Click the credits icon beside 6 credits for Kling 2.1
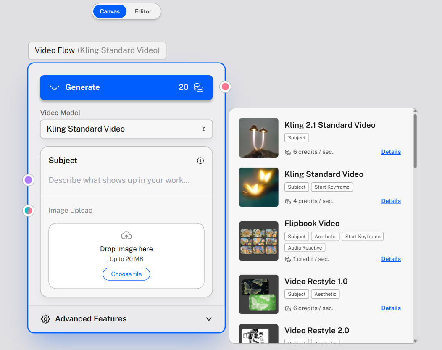This screenshot has width=442, height=350. click(x=287, y=152)
